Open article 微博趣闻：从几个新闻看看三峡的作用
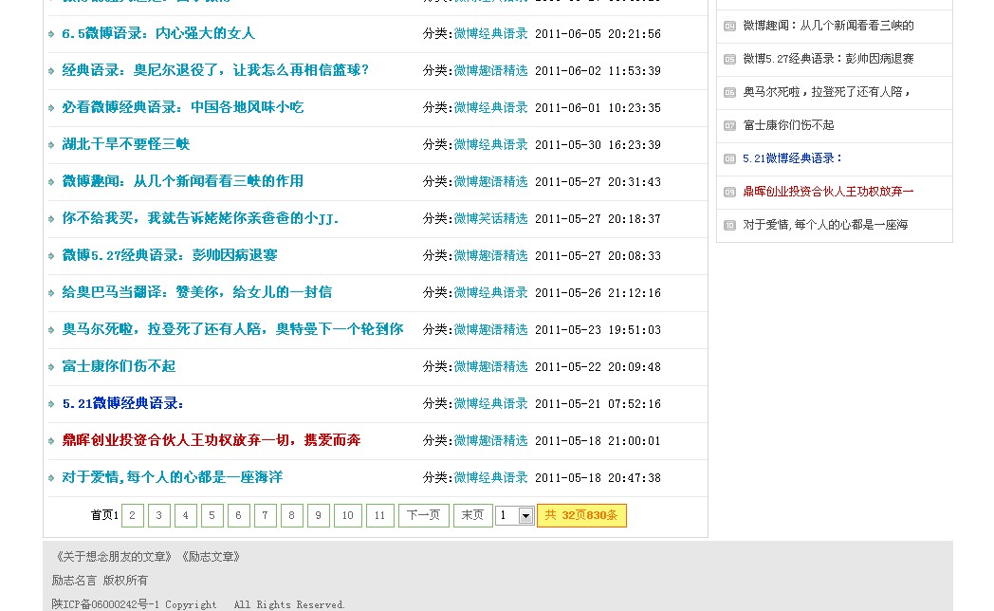 182,181
